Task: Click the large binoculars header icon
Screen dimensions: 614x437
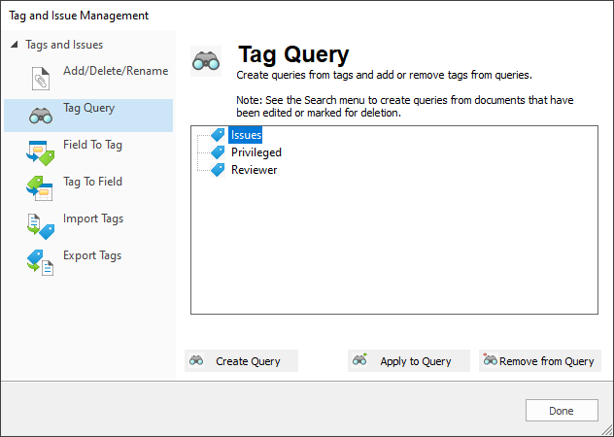Action: click(x=206, y=61)
